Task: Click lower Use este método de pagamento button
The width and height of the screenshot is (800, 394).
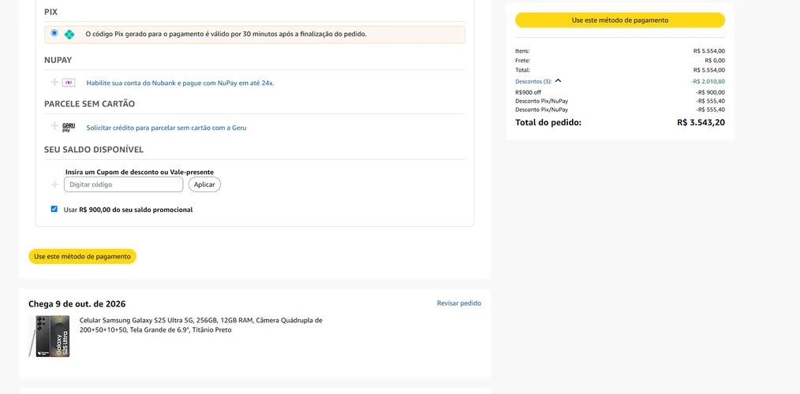Action: point(82,256)
